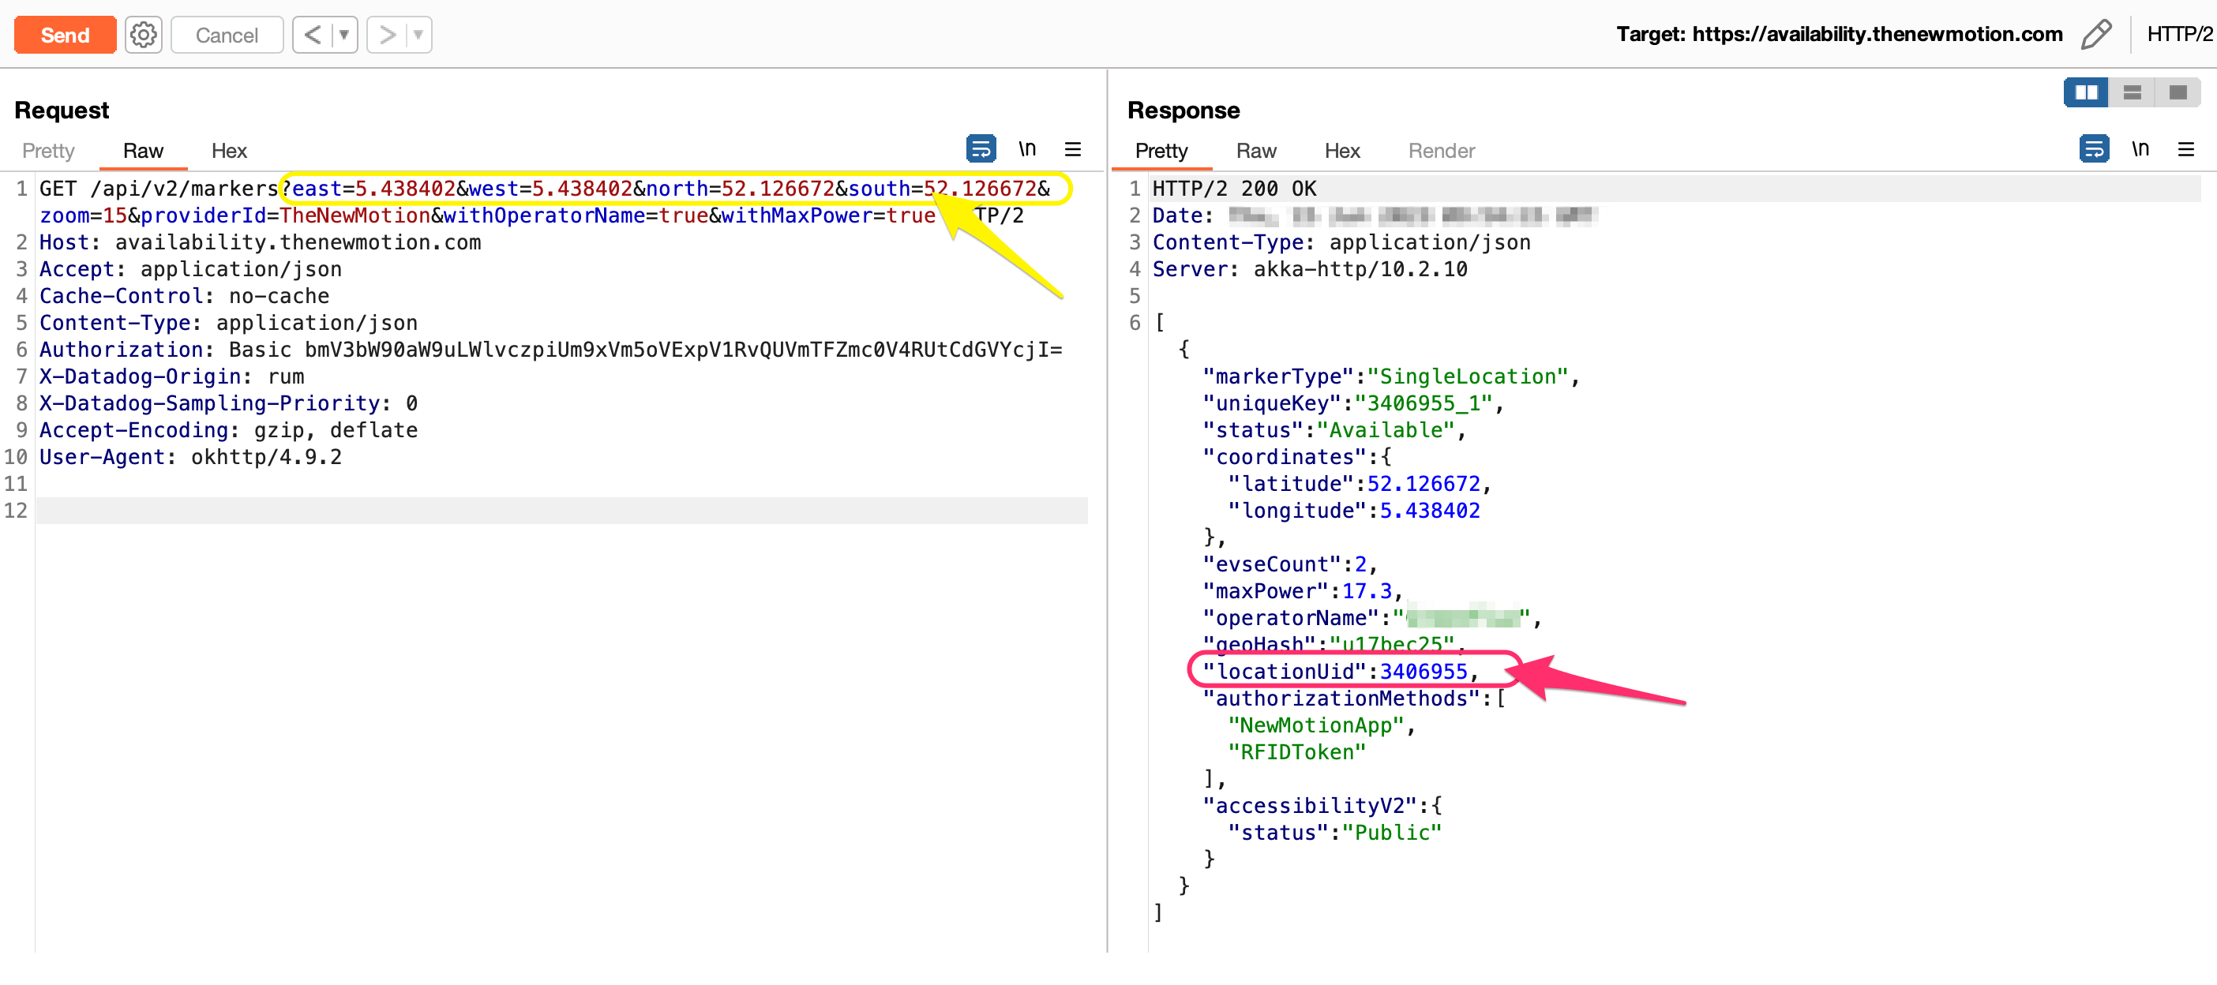Viewport: 2217px width, 985px height.
Task: Toggle word wrap in the Request panel
Action: (981, 149)
